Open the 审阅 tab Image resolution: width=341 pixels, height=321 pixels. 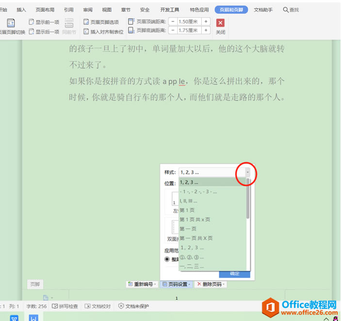(x=88, y=10)
